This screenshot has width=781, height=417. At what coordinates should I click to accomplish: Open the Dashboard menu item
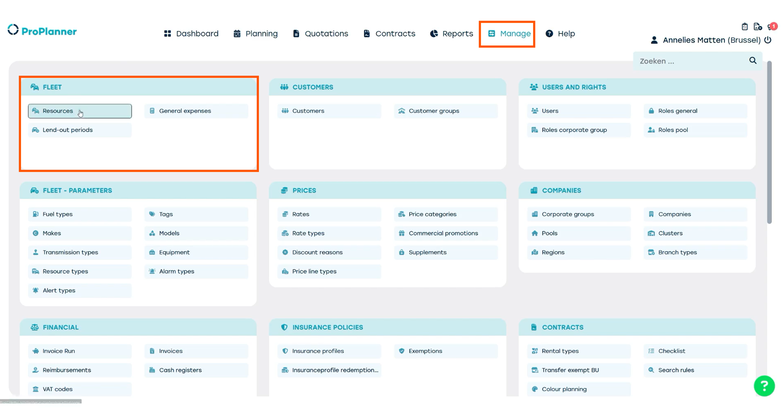tap(191, 34)
